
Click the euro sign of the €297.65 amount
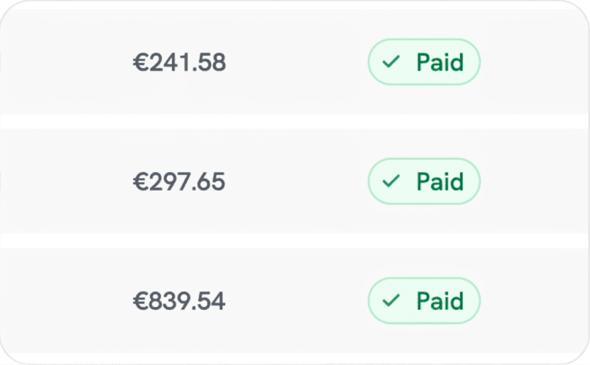(x=141, y=182)
